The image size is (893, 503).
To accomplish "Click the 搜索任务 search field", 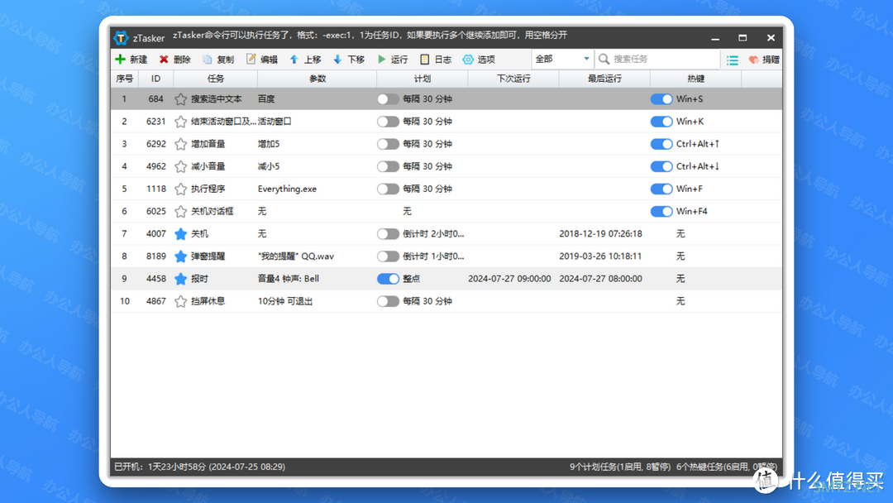I will 658,59.
